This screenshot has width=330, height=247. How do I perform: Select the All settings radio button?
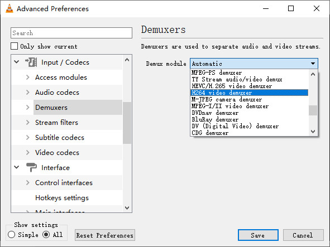[x=46, y=235]
